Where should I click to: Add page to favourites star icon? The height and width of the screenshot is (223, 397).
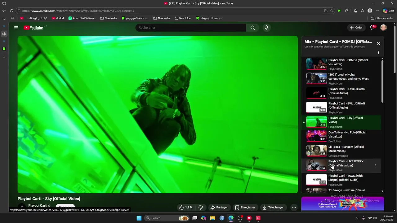tap(332, 11)
